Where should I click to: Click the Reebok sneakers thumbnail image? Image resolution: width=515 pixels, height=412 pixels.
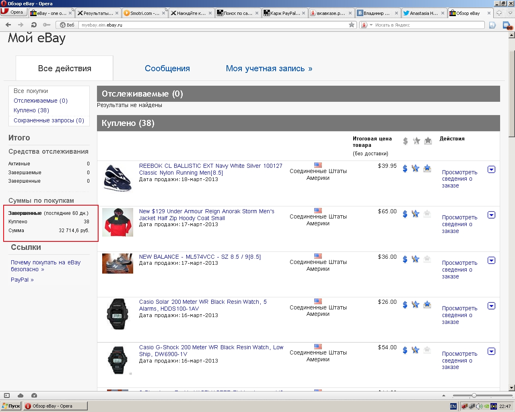click(117, 177)
